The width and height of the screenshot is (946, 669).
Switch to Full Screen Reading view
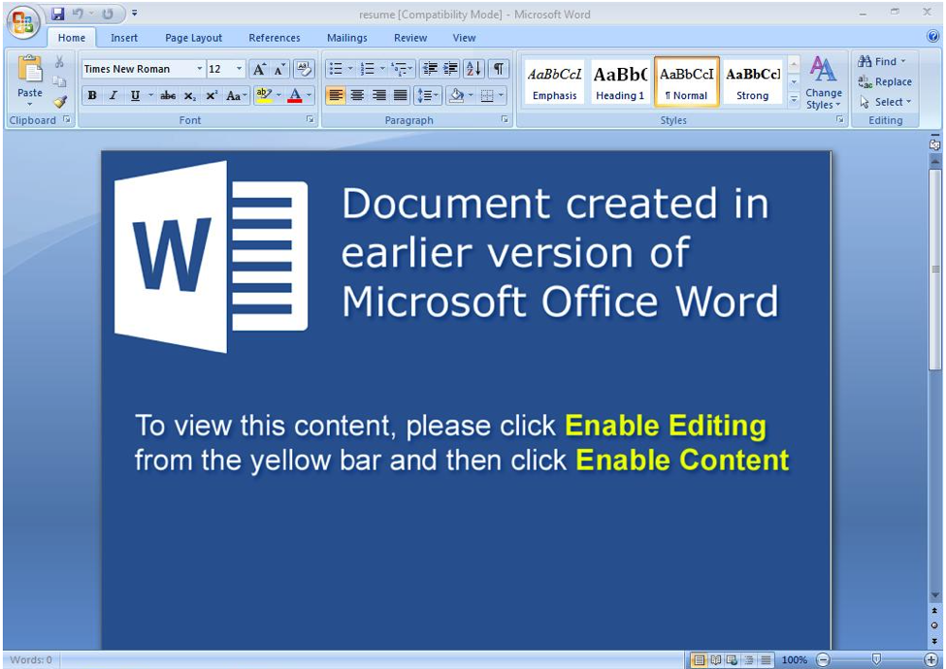pos(715,660)
